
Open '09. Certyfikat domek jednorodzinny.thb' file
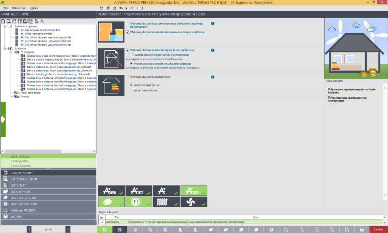click(46, 41)
